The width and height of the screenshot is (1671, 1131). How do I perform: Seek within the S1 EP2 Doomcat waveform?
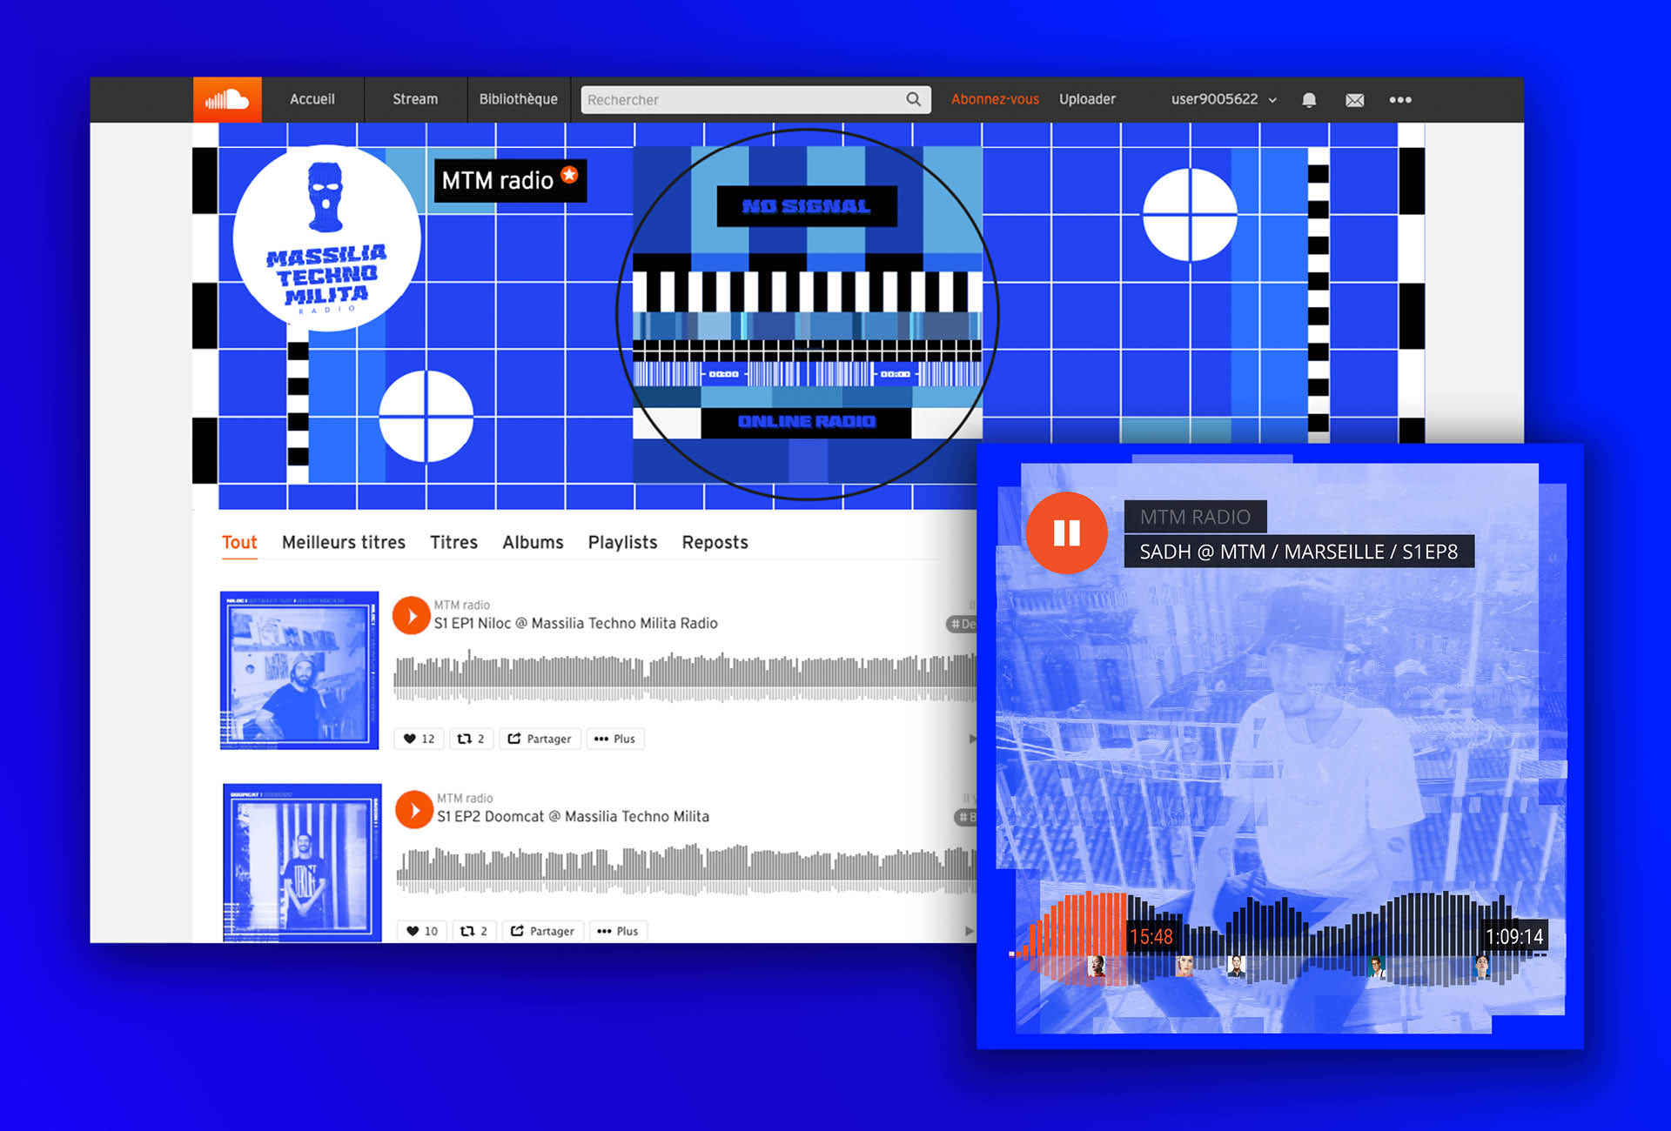(687, 868)
